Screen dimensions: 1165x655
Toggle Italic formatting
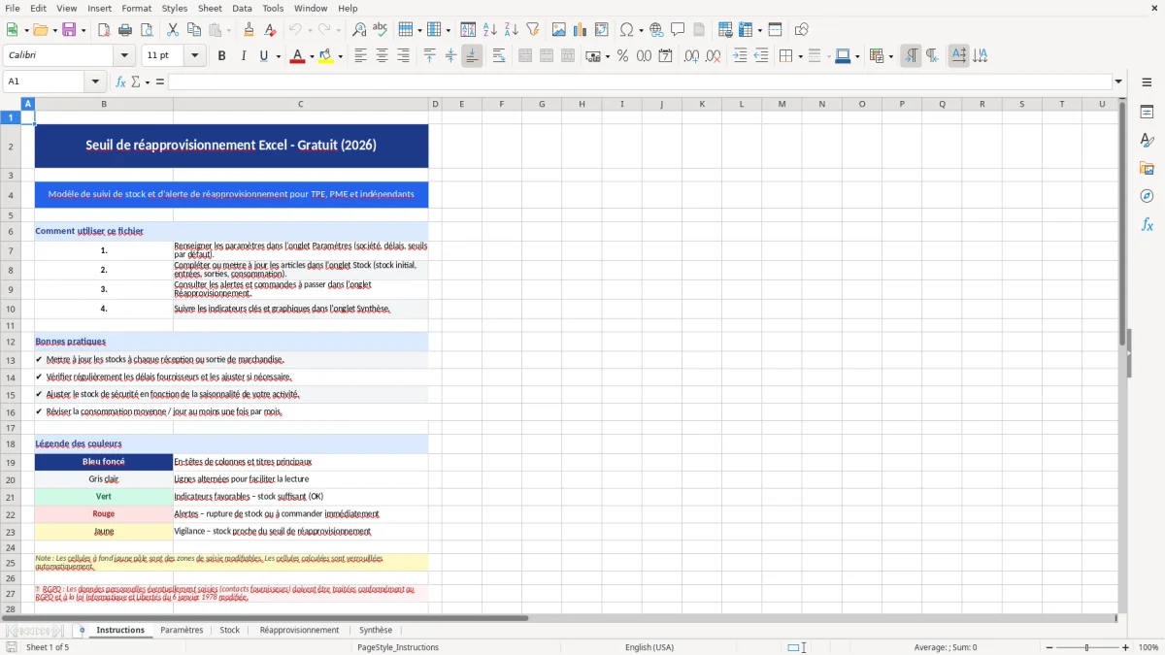point(243,56)
